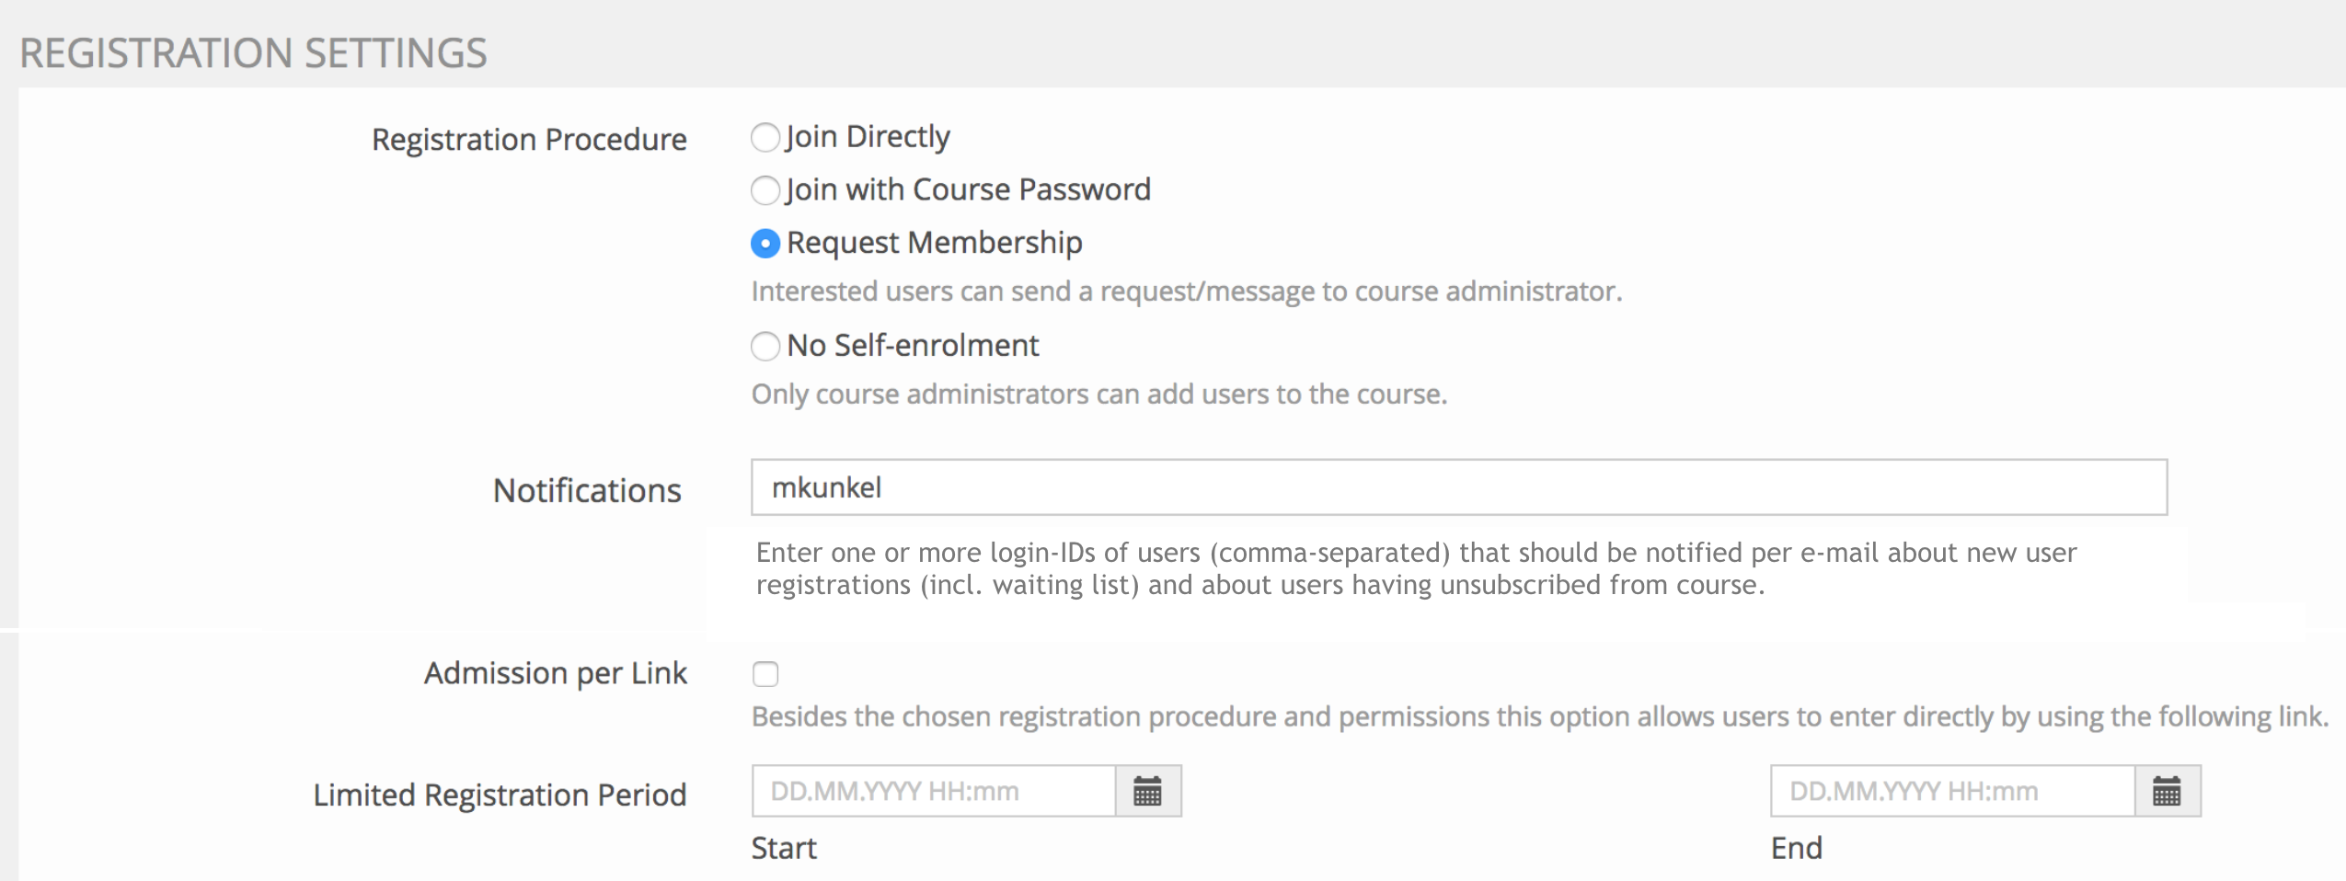Click the End label under date field

tap(1796, 848)
